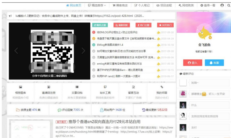Open the 项目进程 nav item
The width and height of the screenshot is (231, 138).
point(164,5)
